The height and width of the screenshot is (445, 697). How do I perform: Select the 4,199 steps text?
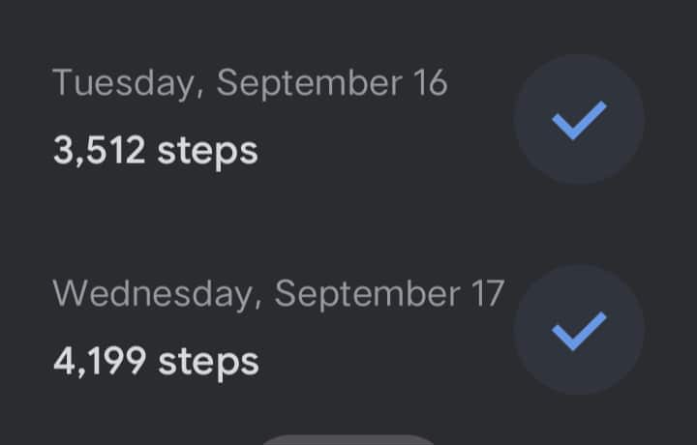point(156,362)
